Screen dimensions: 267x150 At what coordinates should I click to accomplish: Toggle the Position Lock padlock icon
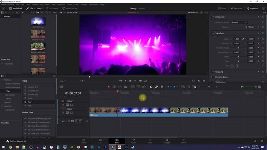pos(162,87)
